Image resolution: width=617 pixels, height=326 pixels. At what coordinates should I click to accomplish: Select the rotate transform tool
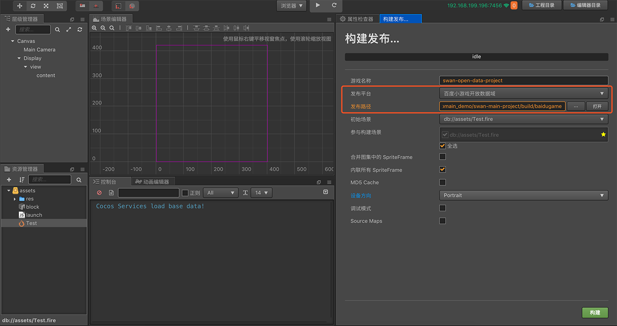point(33,6)
